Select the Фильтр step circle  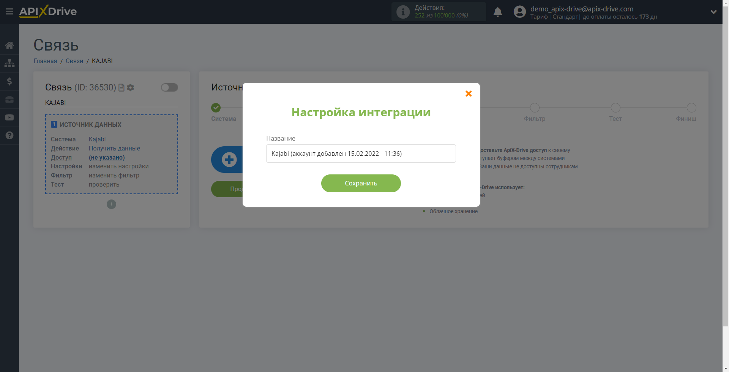click(x=535, y=108)
